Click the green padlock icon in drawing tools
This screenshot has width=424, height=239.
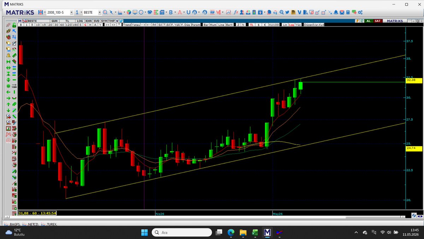14,25
